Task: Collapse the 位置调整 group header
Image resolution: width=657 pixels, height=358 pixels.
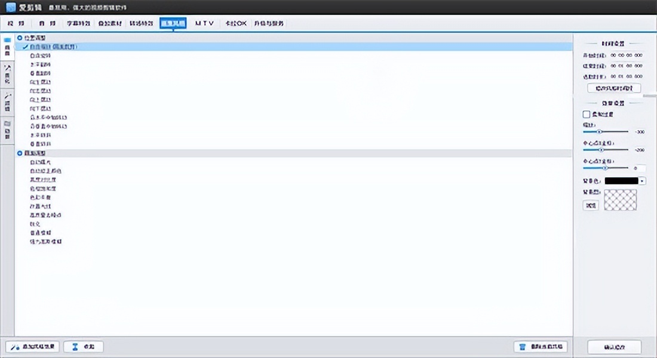Action: (x=294, y=38)
